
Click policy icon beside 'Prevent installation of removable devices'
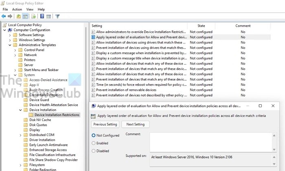93,90
